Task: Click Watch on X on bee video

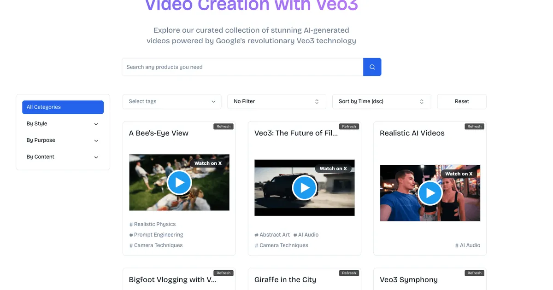Action: (208, 163)
